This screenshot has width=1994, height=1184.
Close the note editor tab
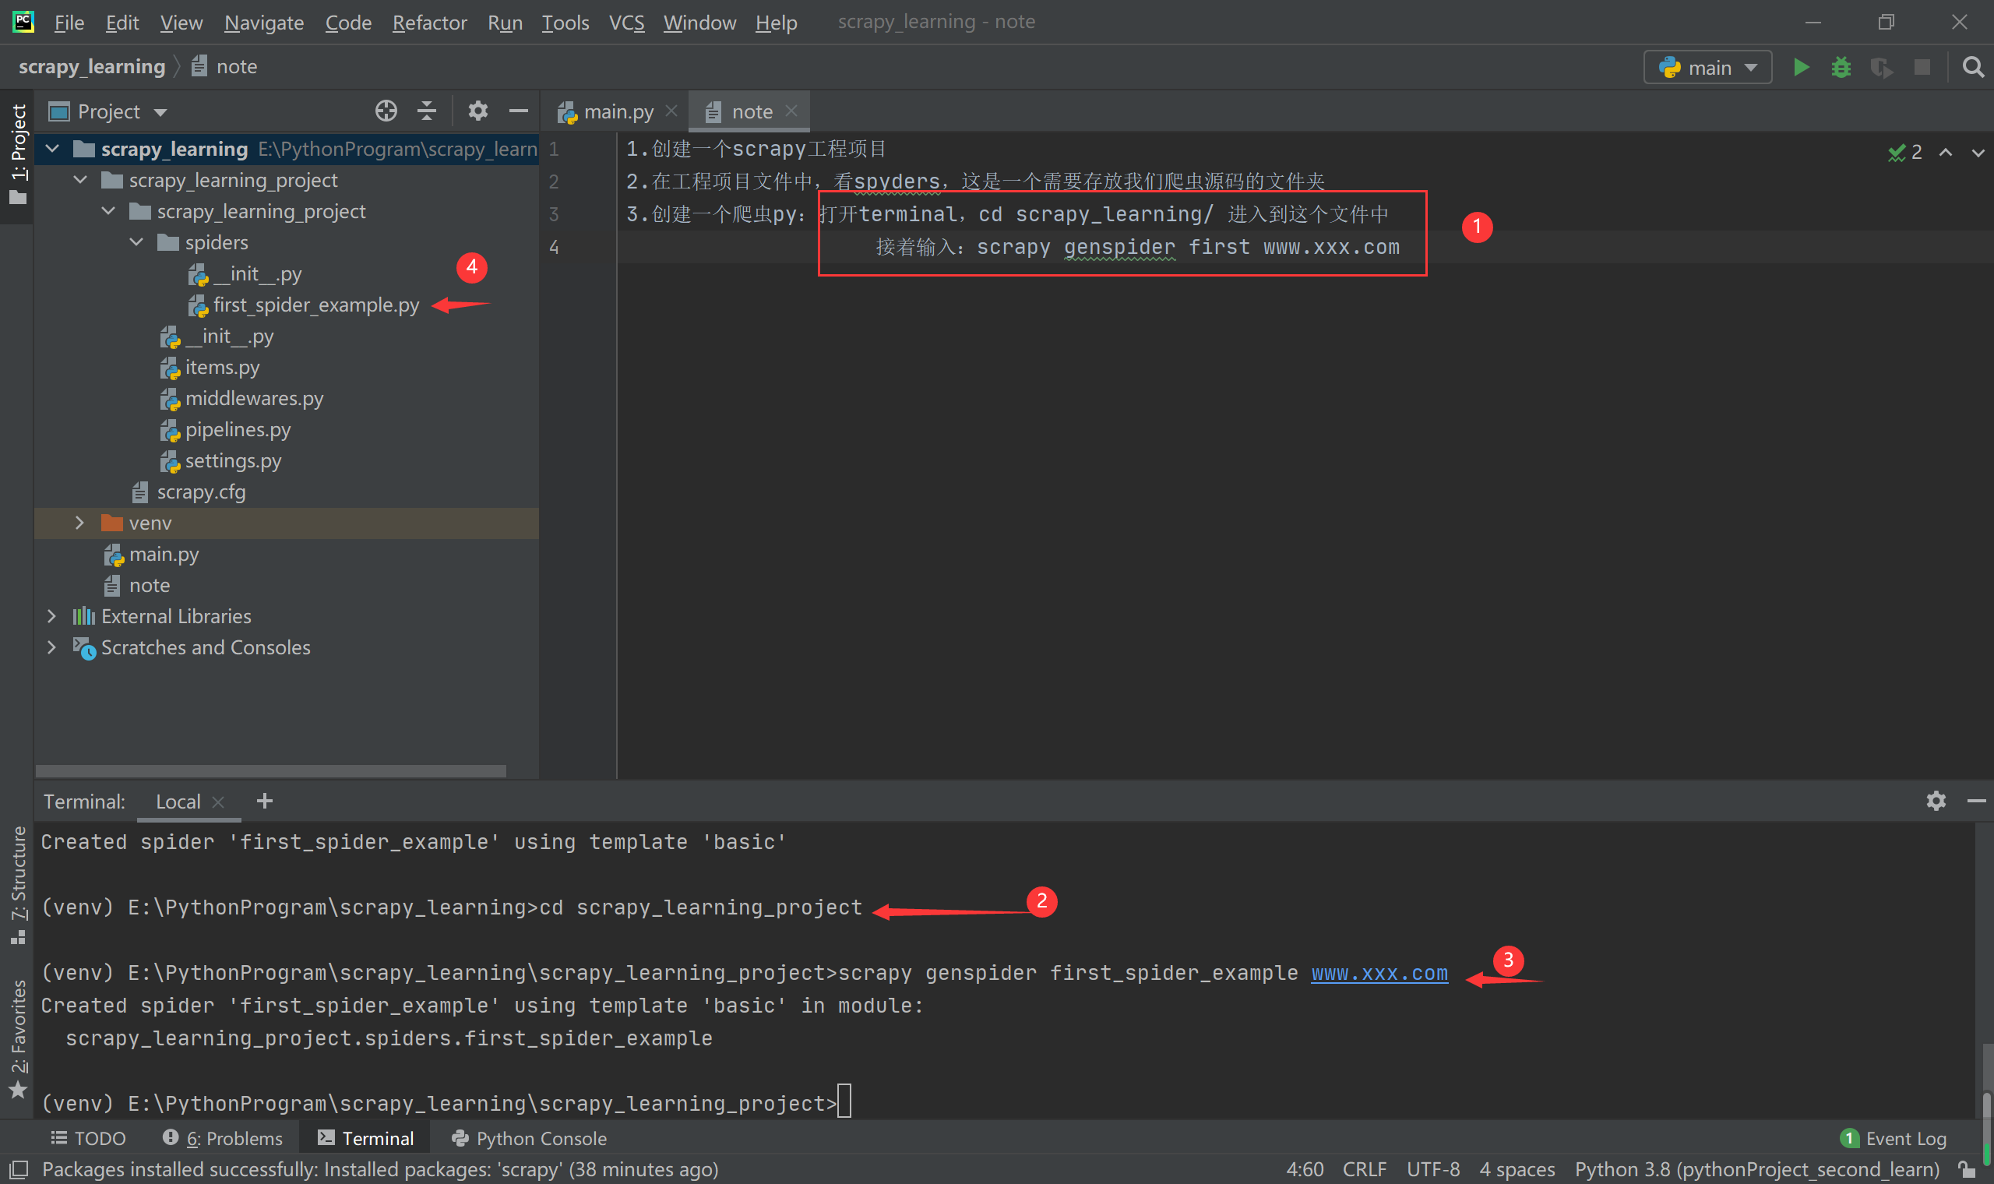pyautogui.click(x=791, y=111)
